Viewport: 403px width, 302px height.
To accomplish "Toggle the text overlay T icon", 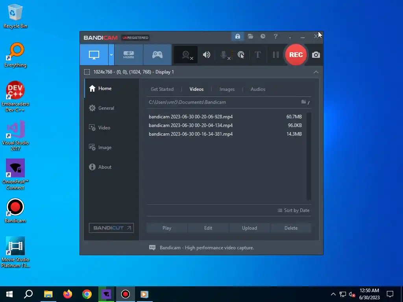I will click(x=257, y=55).
